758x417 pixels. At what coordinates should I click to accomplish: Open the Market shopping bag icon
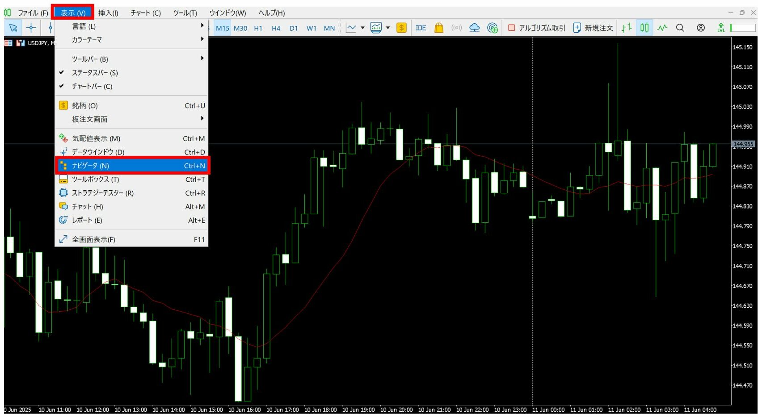439,28
